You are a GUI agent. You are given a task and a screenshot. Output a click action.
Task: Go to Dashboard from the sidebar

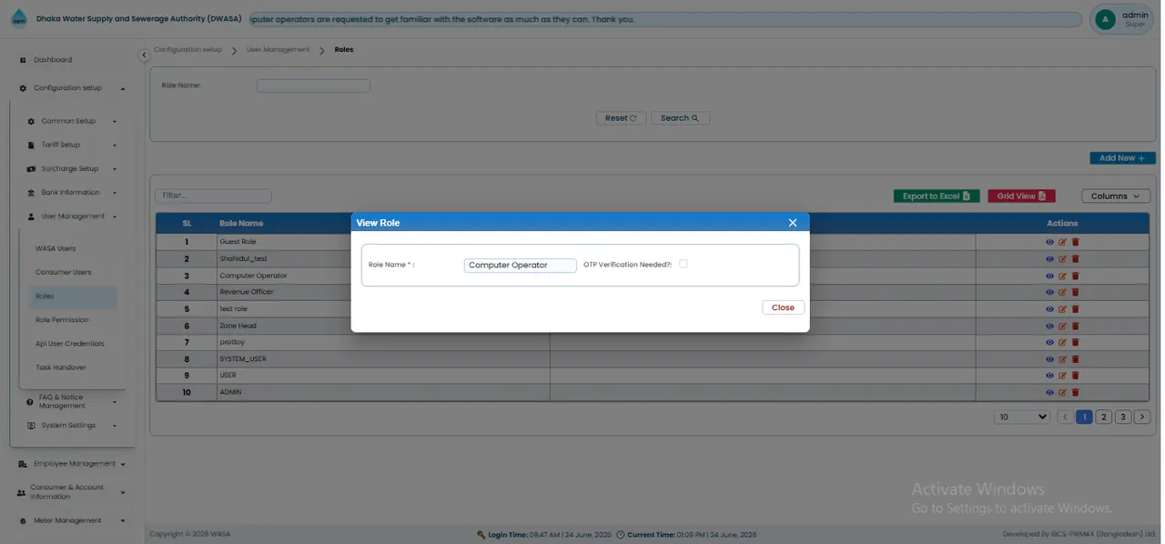coord(53,60)
